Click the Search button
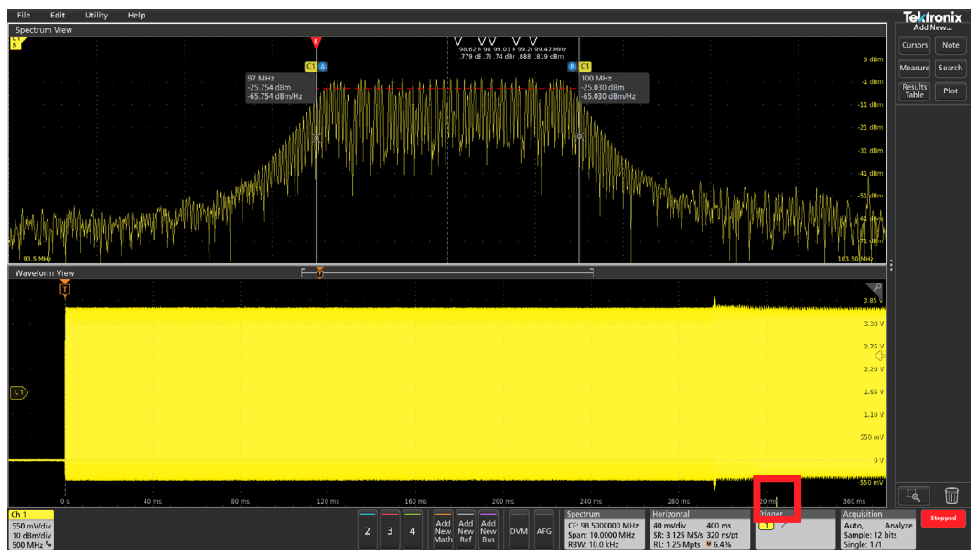Screen dimensions: 977x555 click(x=950, y=68)
